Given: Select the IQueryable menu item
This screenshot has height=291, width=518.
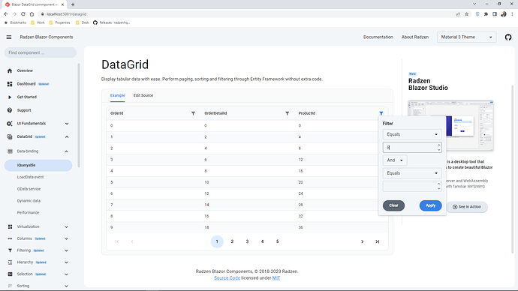Looking at the screenshot, I should click(38, 165).
